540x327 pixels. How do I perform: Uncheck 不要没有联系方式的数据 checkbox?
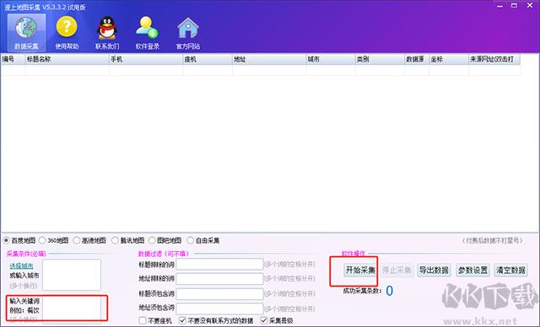pyautogui.click(x=182, y=320)
